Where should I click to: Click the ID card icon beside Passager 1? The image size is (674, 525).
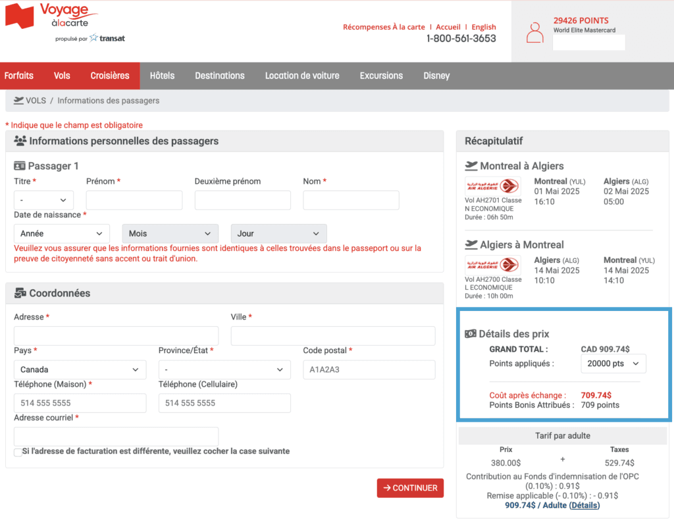(19, 166)
